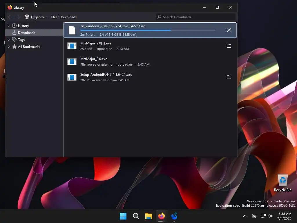
Task: Click the Library back arrow
Action: coord(10,17)
